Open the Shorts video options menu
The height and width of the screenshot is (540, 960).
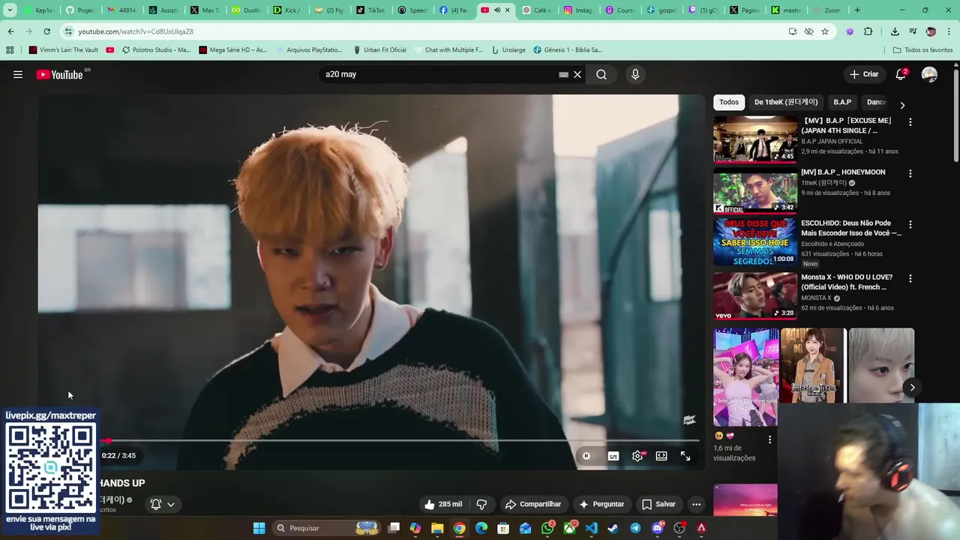(x=769, y=439)
